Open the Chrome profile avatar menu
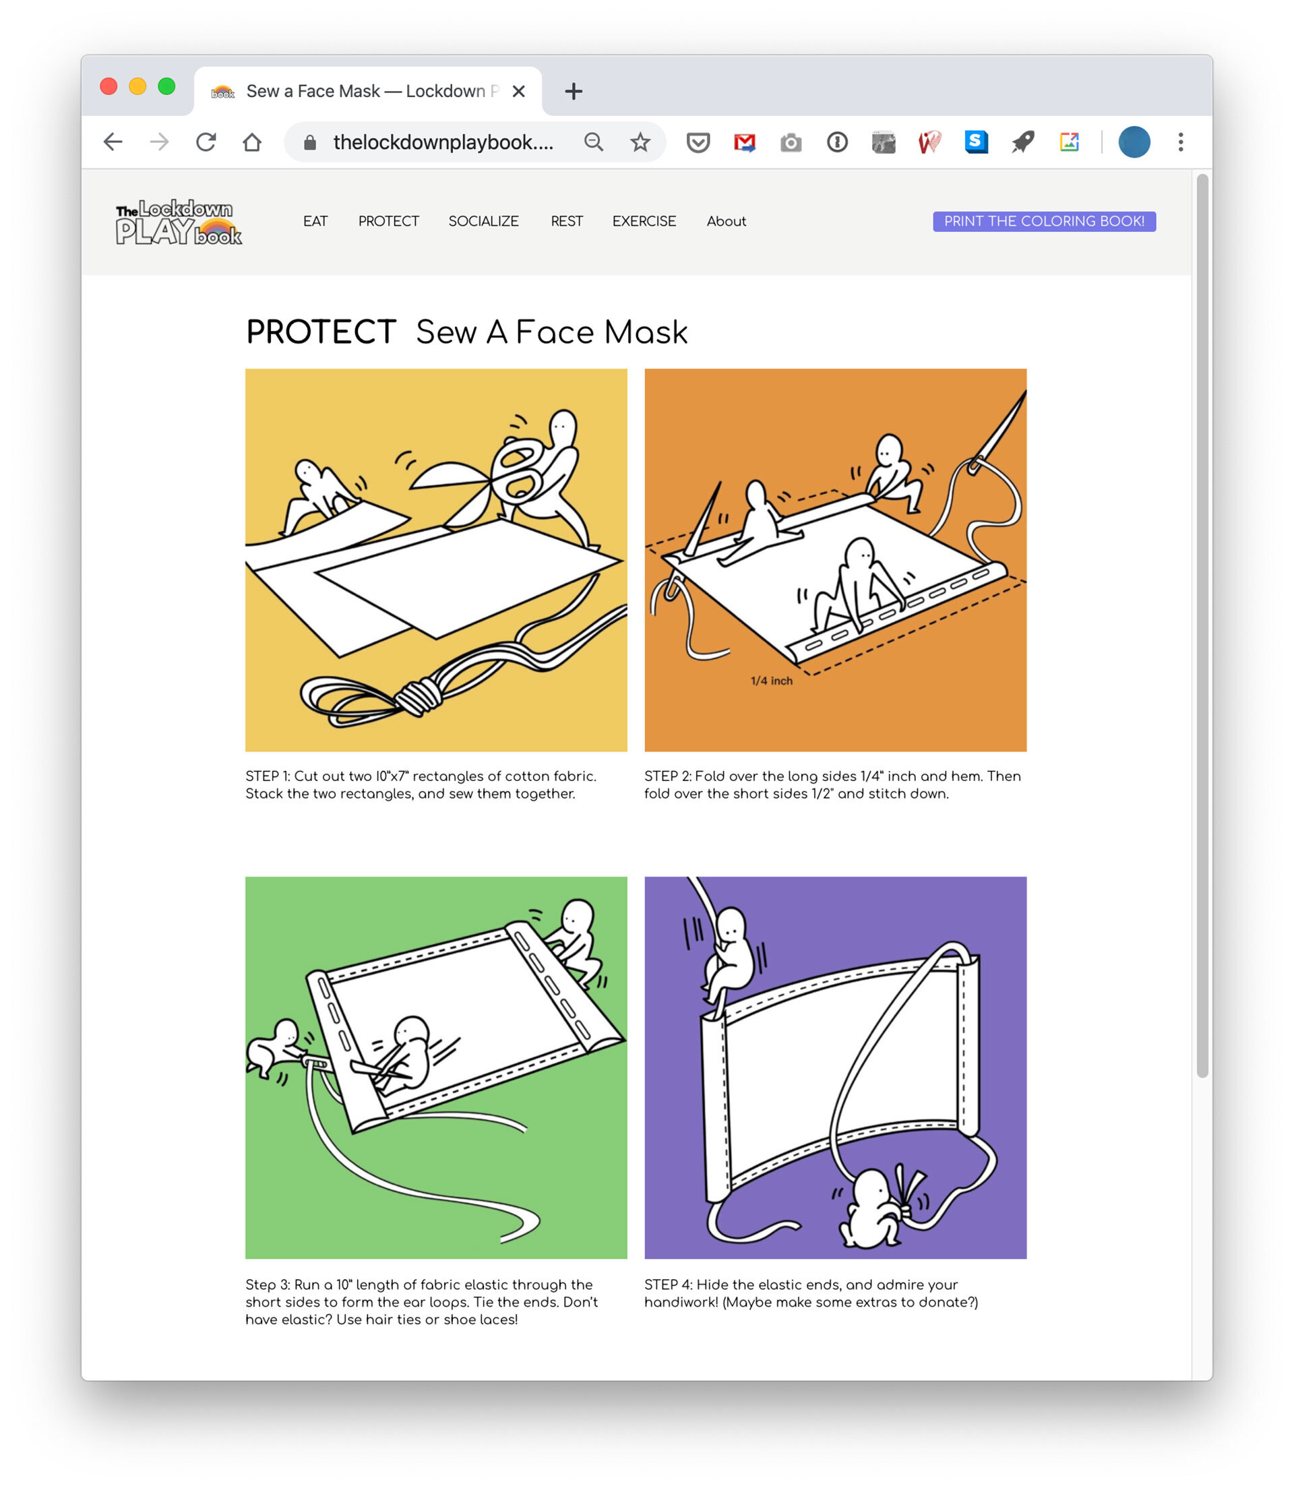This screenshot has height=1488, width=1294. (x=1134, y=142)
